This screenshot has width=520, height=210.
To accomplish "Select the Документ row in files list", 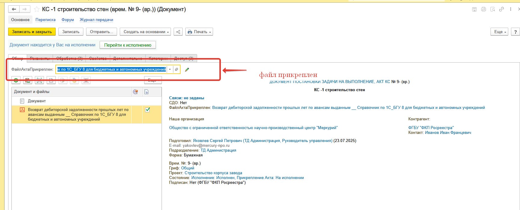I will (x=37, y=101).
